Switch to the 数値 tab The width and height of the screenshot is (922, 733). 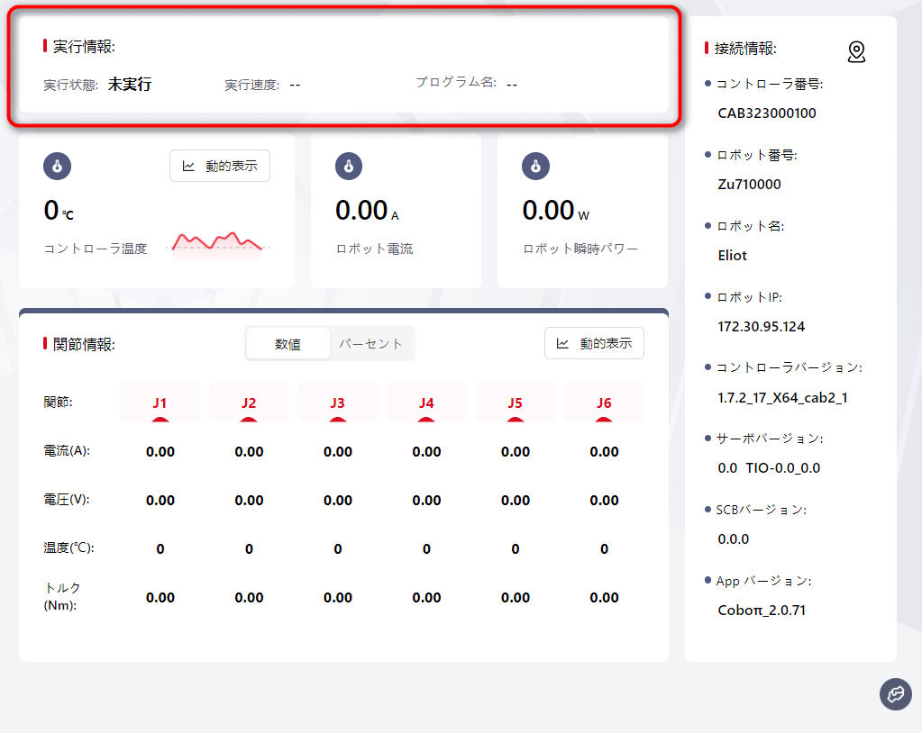288,344
